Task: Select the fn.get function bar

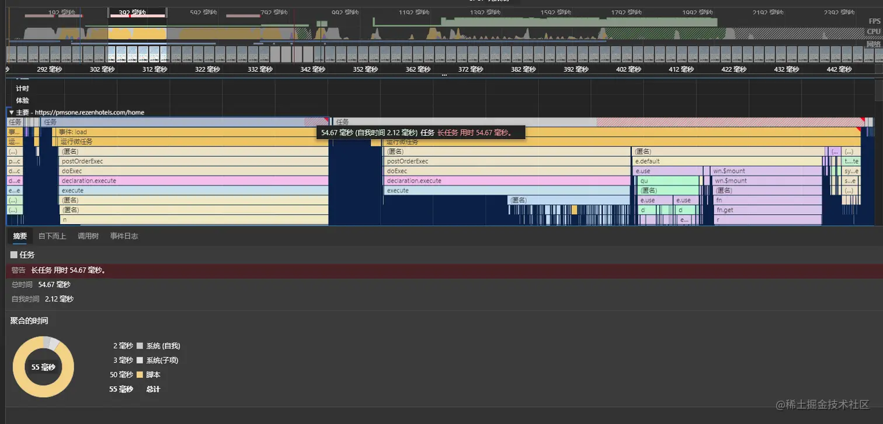Action: point(768,210)
